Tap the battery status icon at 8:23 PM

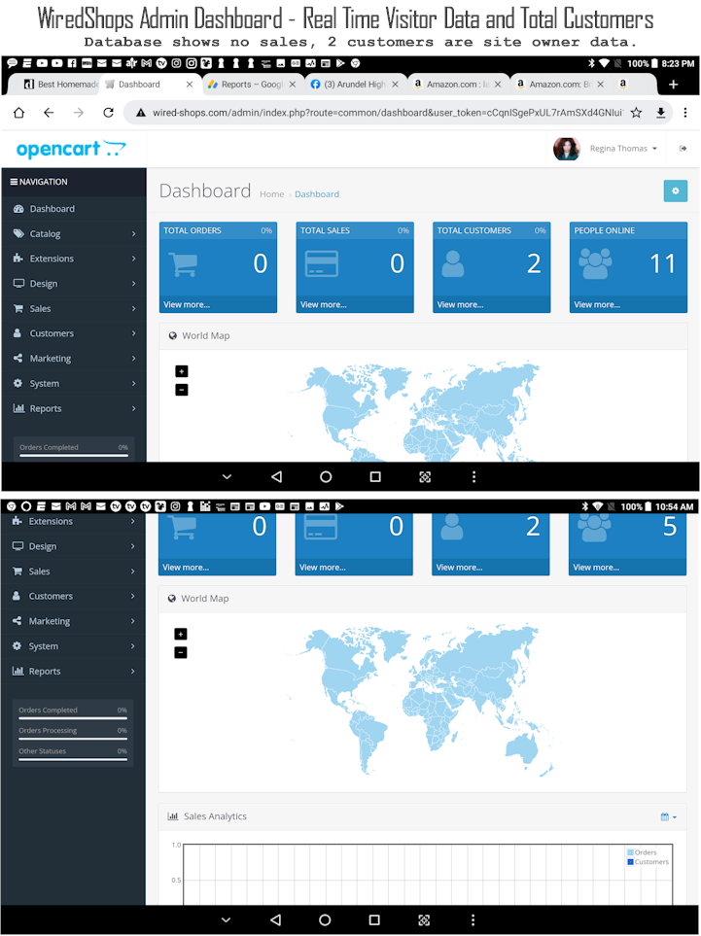click(654, 63)
